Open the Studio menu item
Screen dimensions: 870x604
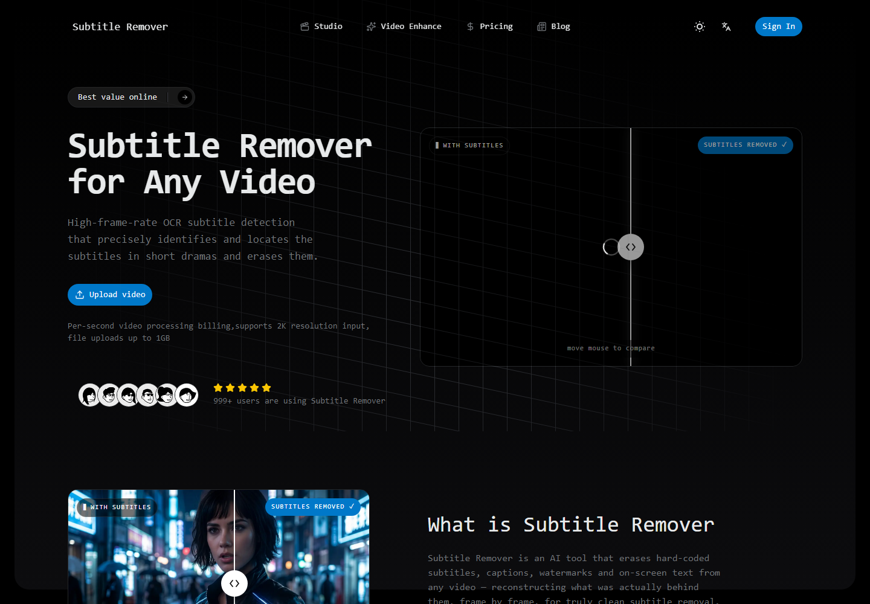pos(321,27)
